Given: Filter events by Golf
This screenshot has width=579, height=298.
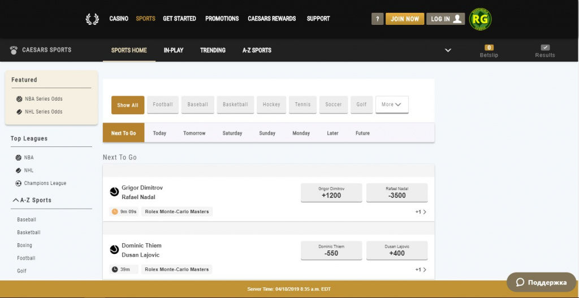Looking at the screenshot, I should click(361, 105).
